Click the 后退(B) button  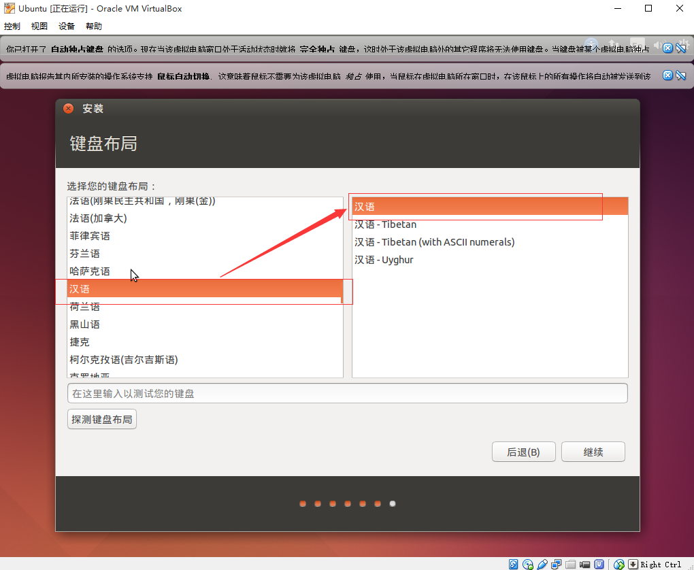click(524, 452)
